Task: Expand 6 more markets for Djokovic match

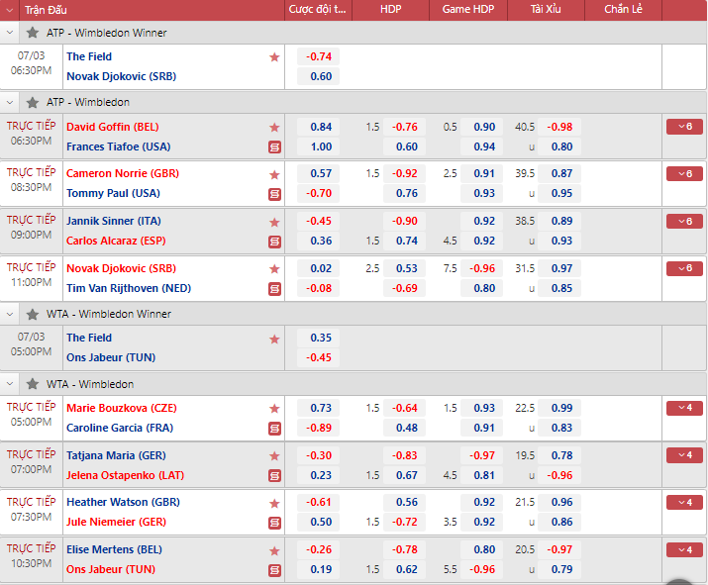Action: pos(684,268)
